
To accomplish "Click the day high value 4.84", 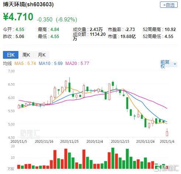I will tap(55, 30).
